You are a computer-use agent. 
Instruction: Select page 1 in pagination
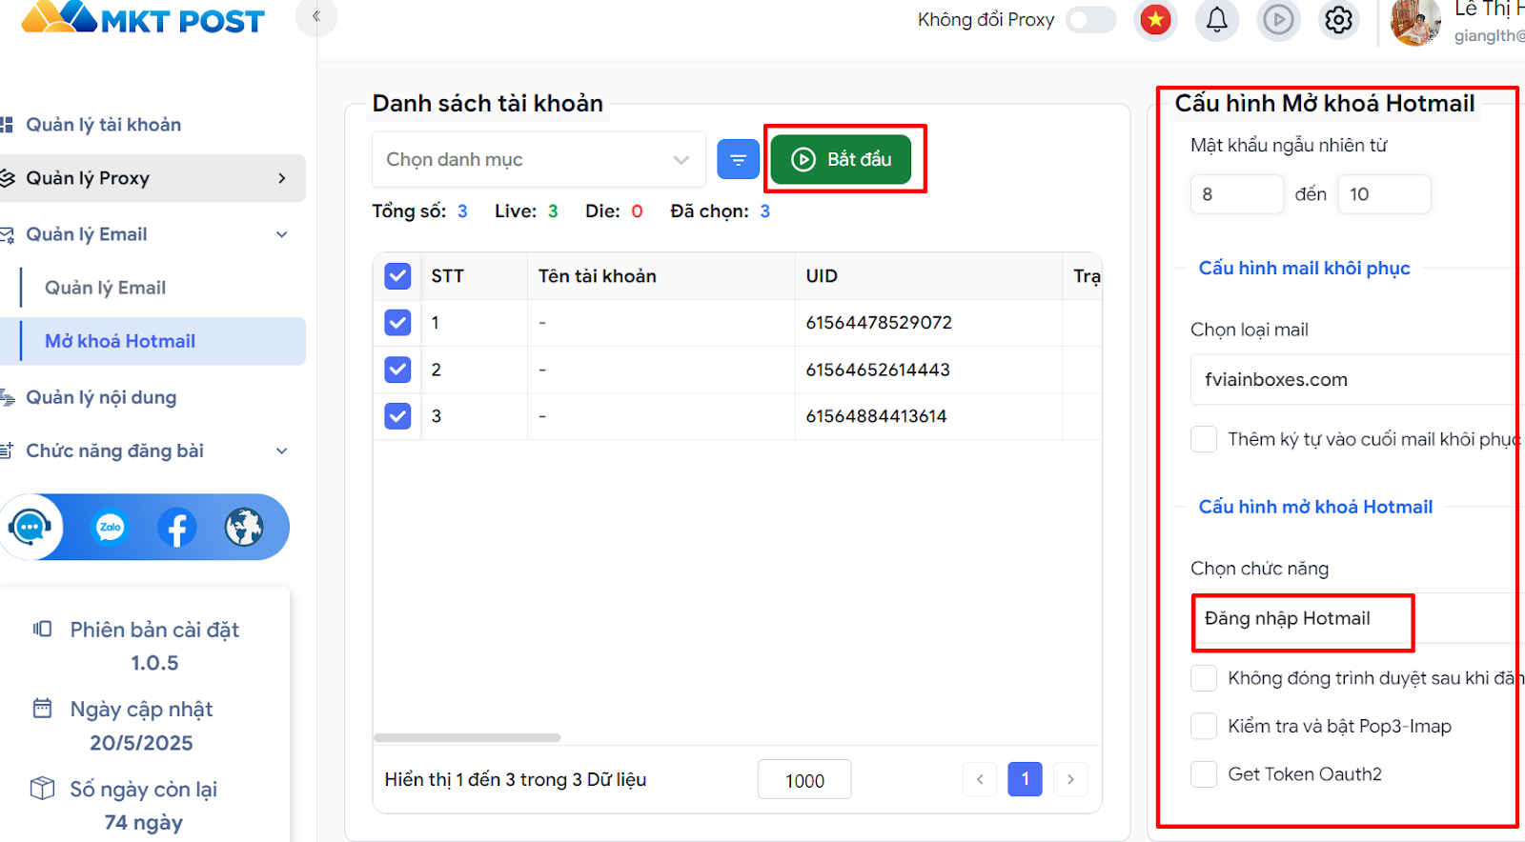[x=1025, y=779]
